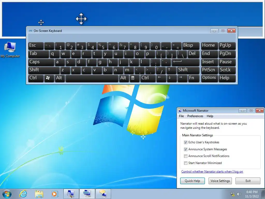Screen dimensions: 265x199
Task: Select the My Computer desktop icon
Action: [x=10, y=50]
